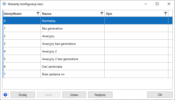Select the Sieć zamknięta row

87,66
